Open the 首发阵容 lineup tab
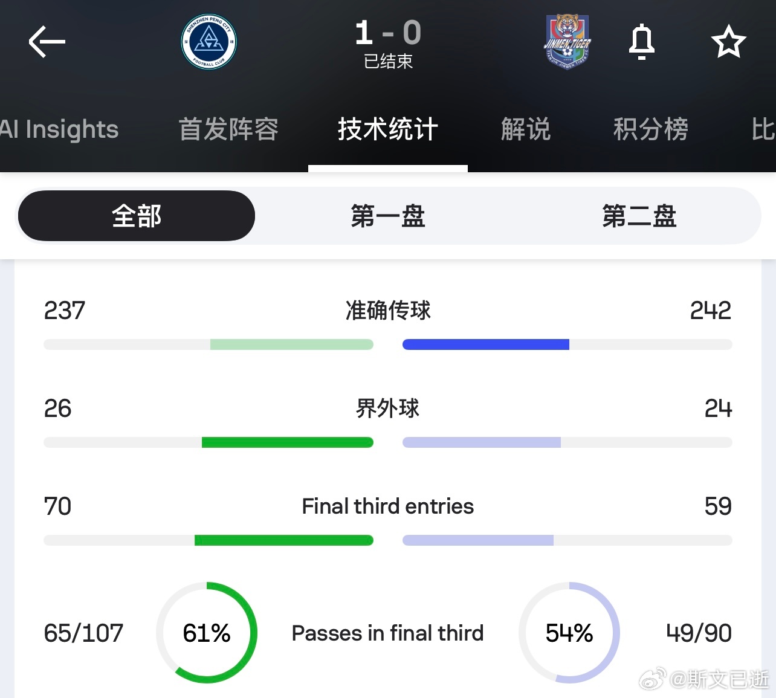 coord(228,129)
